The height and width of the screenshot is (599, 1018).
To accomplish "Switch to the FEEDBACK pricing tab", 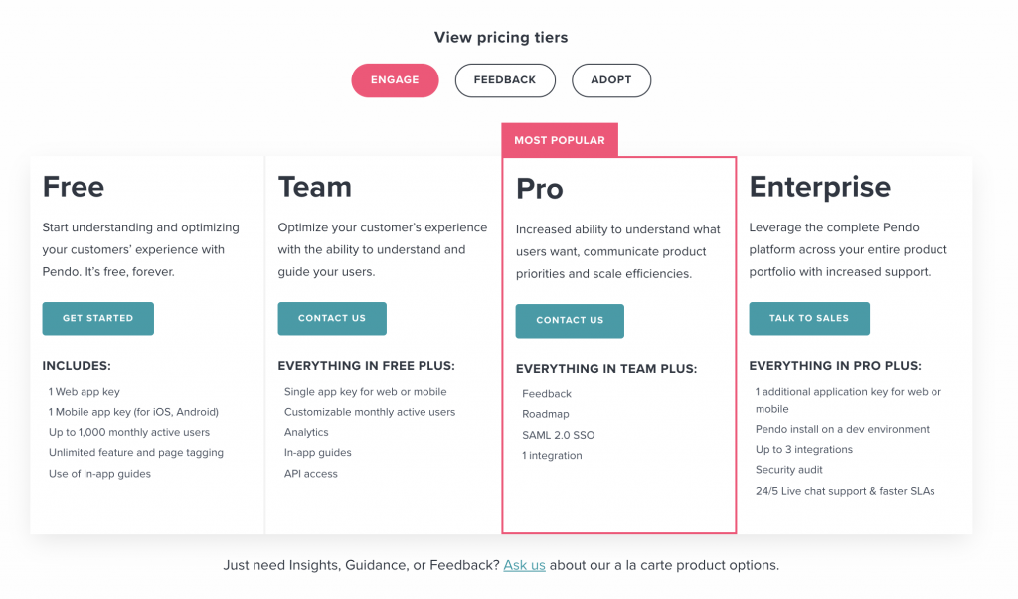I will [504, 80].
